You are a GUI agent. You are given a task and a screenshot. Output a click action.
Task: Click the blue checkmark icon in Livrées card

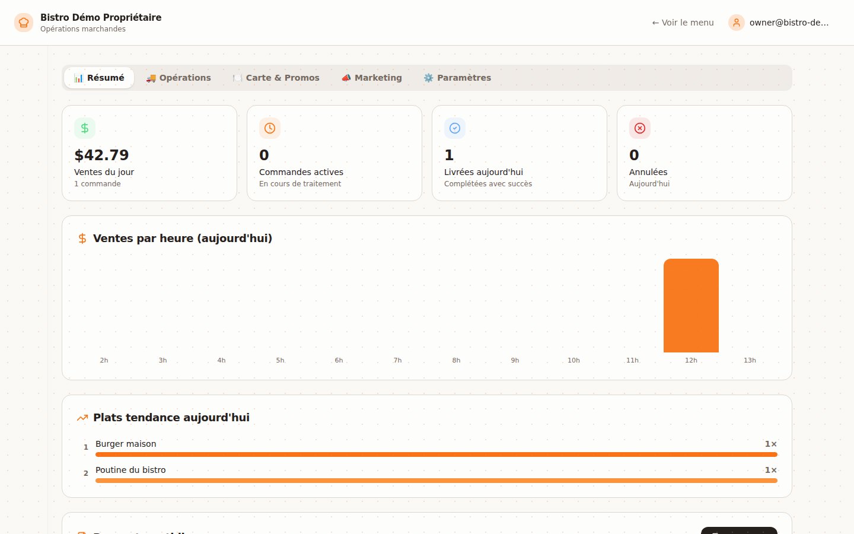[455, 128]
